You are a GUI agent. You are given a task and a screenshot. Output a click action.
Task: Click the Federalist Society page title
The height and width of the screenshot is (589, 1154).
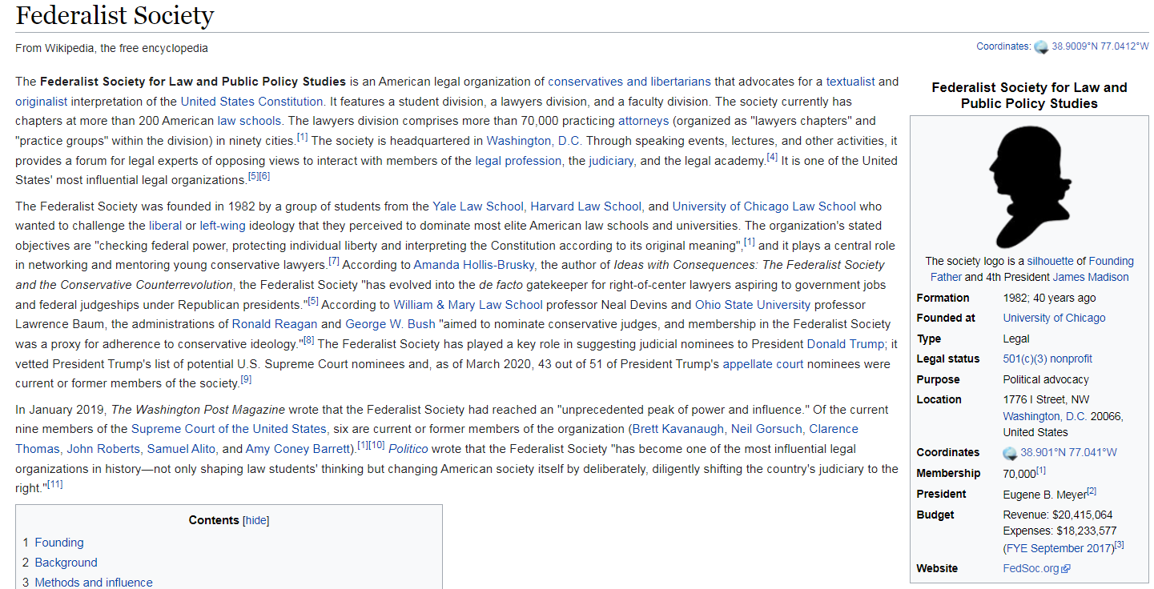pos(115,15)
